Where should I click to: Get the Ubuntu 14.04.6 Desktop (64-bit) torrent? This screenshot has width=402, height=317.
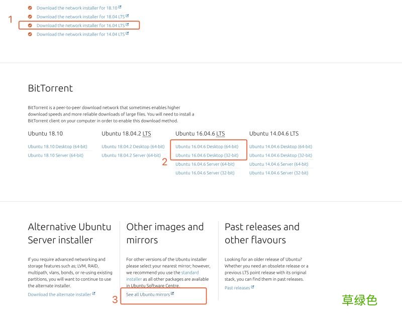tap(280, 147)
